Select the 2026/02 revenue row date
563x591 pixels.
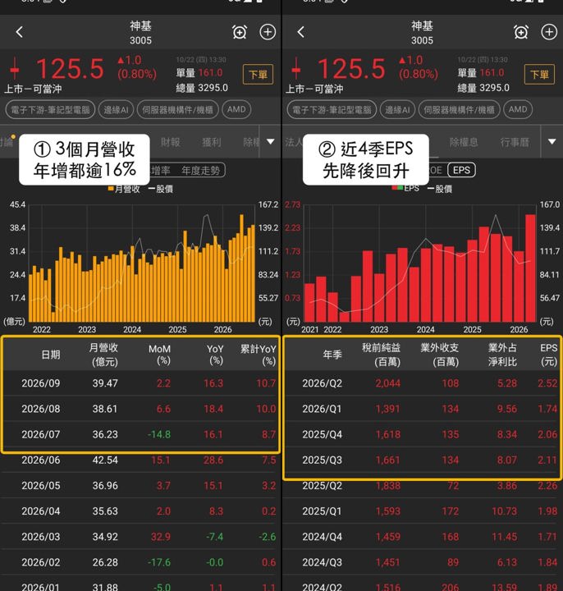tap(41, 562)
